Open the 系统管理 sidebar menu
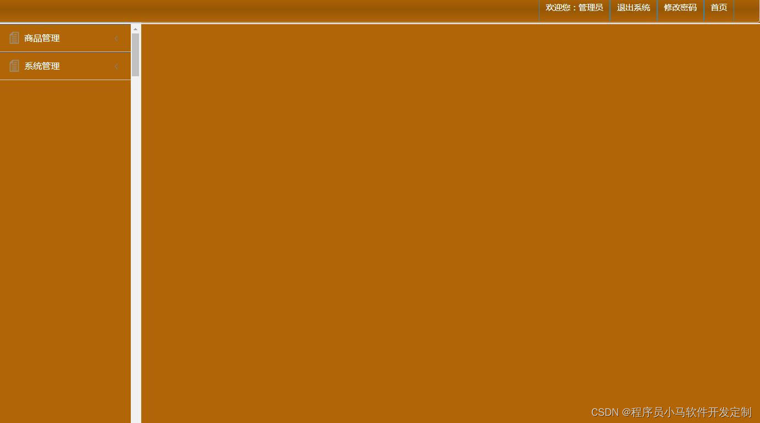Viewport: 760px width, 423px height. tap(65, 66)
